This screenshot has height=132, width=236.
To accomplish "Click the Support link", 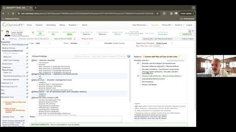I will click(x=155, y=25).
